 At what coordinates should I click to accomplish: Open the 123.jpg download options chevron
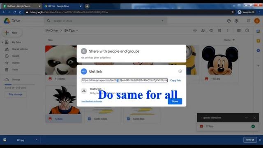click(x=37, y=140)
